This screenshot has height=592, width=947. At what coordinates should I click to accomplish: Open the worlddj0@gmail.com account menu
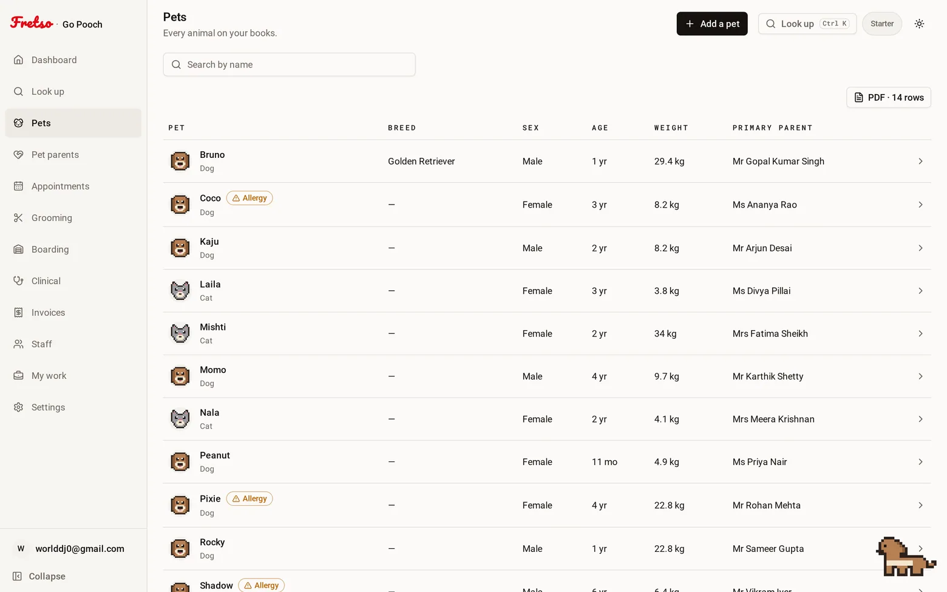[73, 548]
